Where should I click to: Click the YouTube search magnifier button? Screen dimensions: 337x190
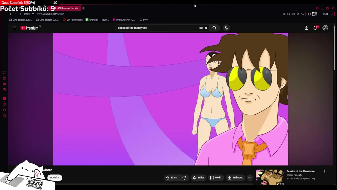(x=214, y=28)
